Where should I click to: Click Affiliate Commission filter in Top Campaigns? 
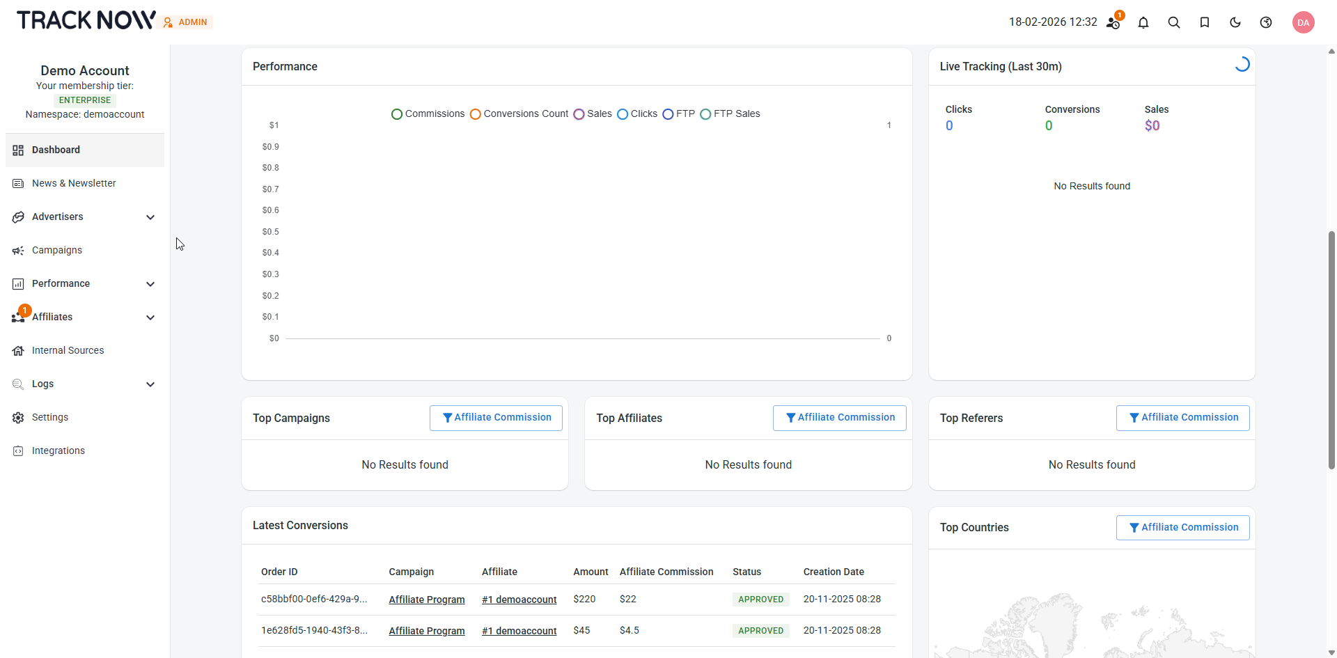coord(496,418)
